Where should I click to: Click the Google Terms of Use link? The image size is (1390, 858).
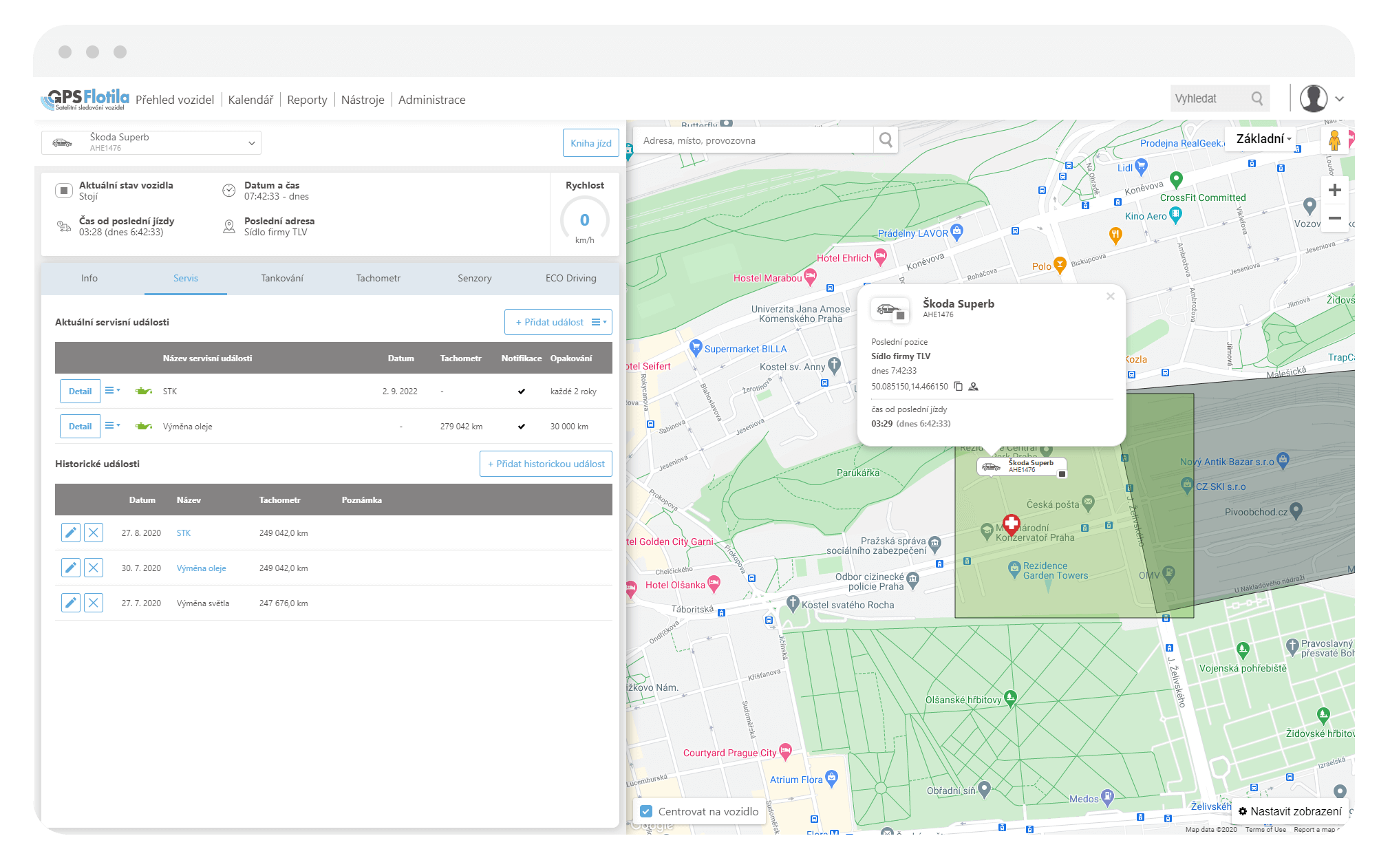(1265, 830)
